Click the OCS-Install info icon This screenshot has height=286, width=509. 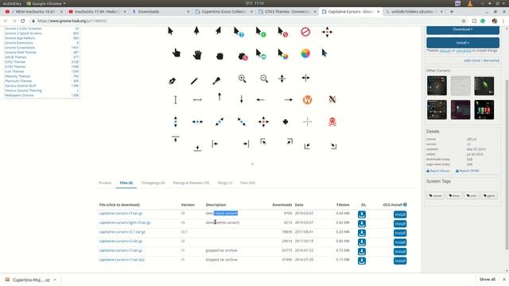405,205
